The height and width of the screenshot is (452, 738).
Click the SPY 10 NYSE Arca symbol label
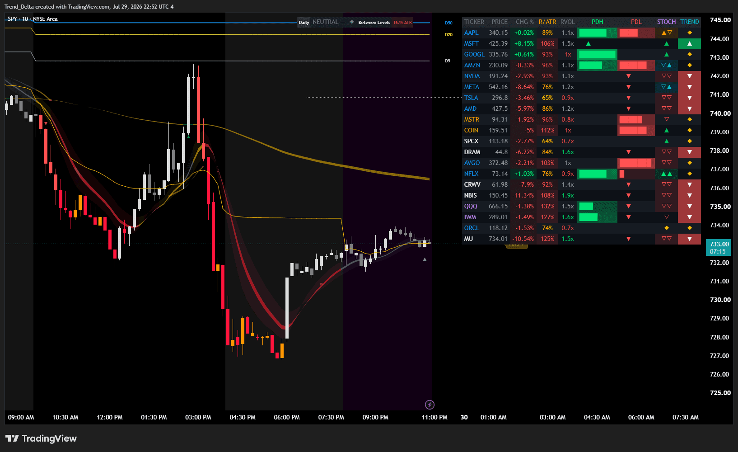[33, 19]
